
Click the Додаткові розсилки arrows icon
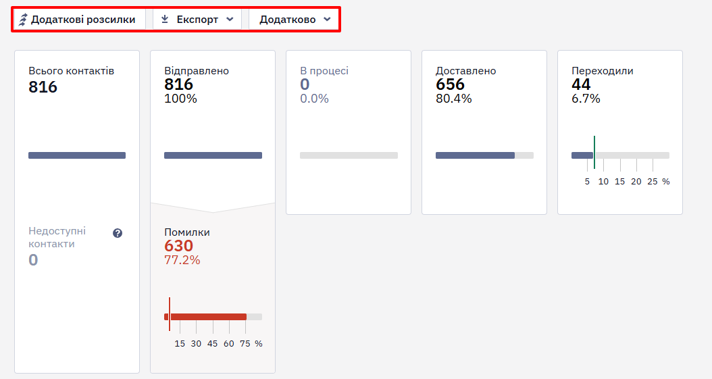(23, 20)
